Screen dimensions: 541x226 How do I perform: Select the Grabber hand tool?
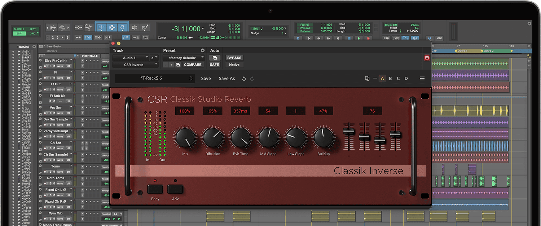[123, 27]
